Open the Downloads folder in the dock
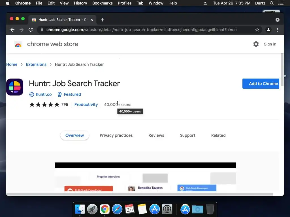 coord(197,209)
